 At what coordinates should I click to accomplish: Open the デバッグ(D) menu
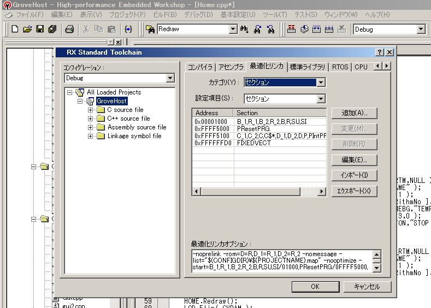[x=198, y=15]
